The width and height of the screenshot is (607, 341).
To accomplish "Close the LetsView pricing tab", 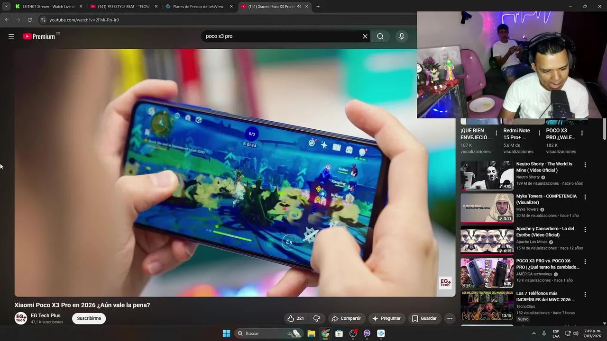I will pos(231,7).
